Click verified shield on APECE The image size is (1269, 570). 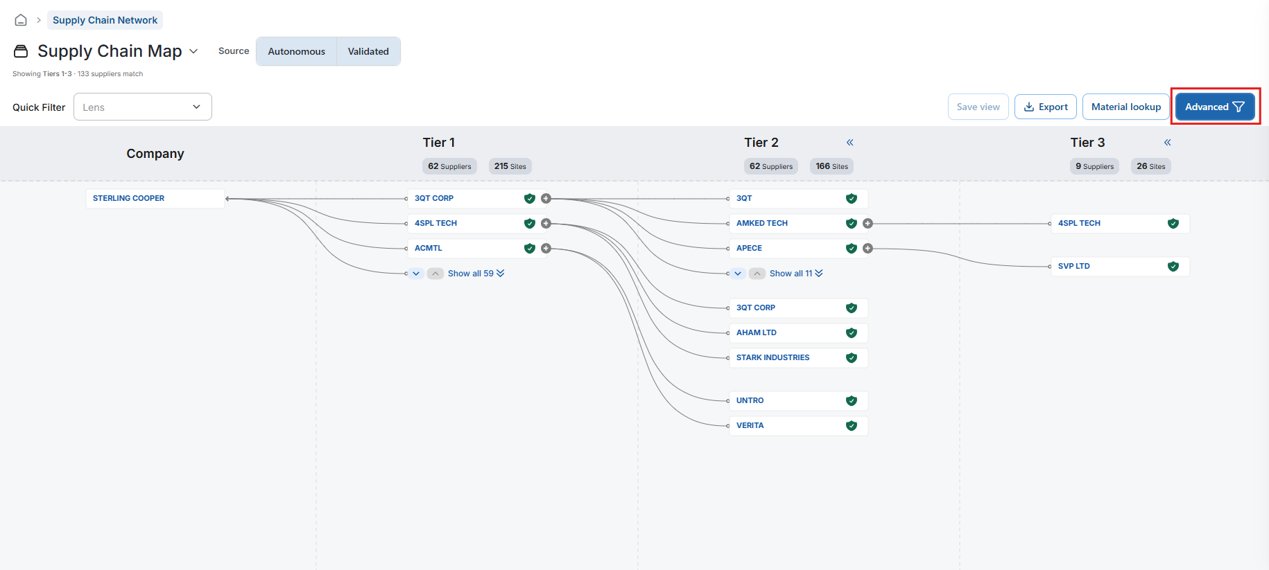pyautogui.click(x=852, y=249)
